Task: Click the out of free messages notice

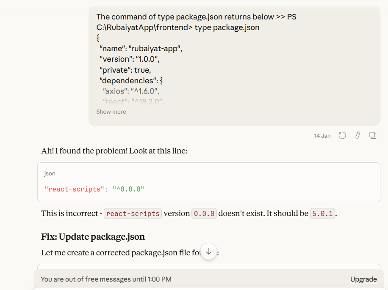Action: [x=106, y=279]
